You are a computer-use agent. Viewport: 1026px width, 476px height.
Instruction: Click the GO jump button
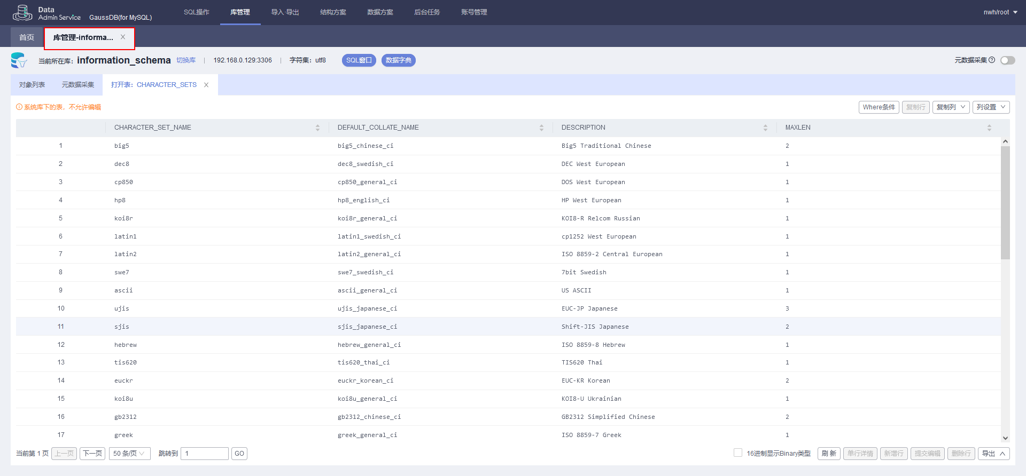click(239, 454)
